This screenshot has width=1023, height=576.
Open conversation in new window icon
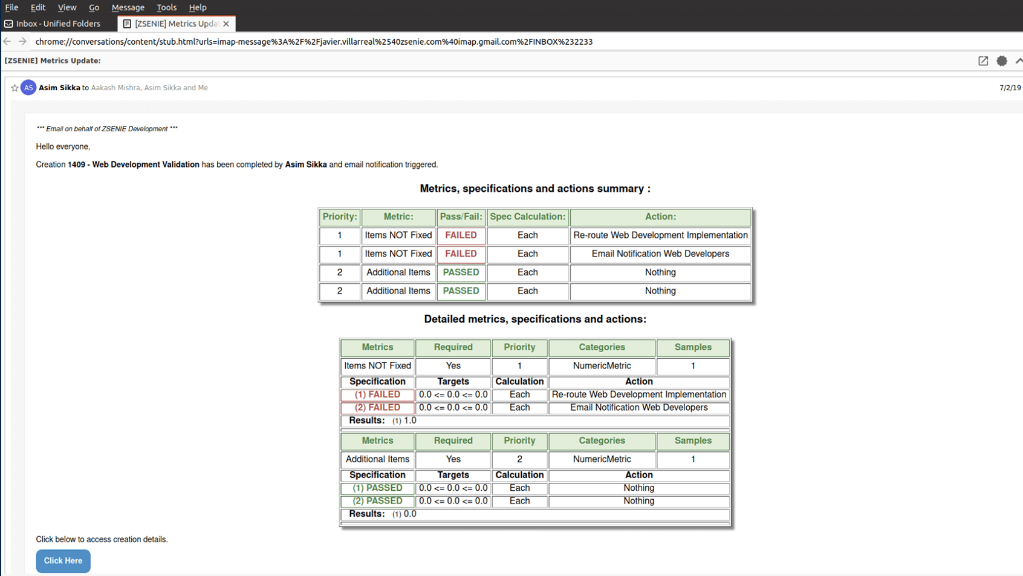tap(983, 61)
